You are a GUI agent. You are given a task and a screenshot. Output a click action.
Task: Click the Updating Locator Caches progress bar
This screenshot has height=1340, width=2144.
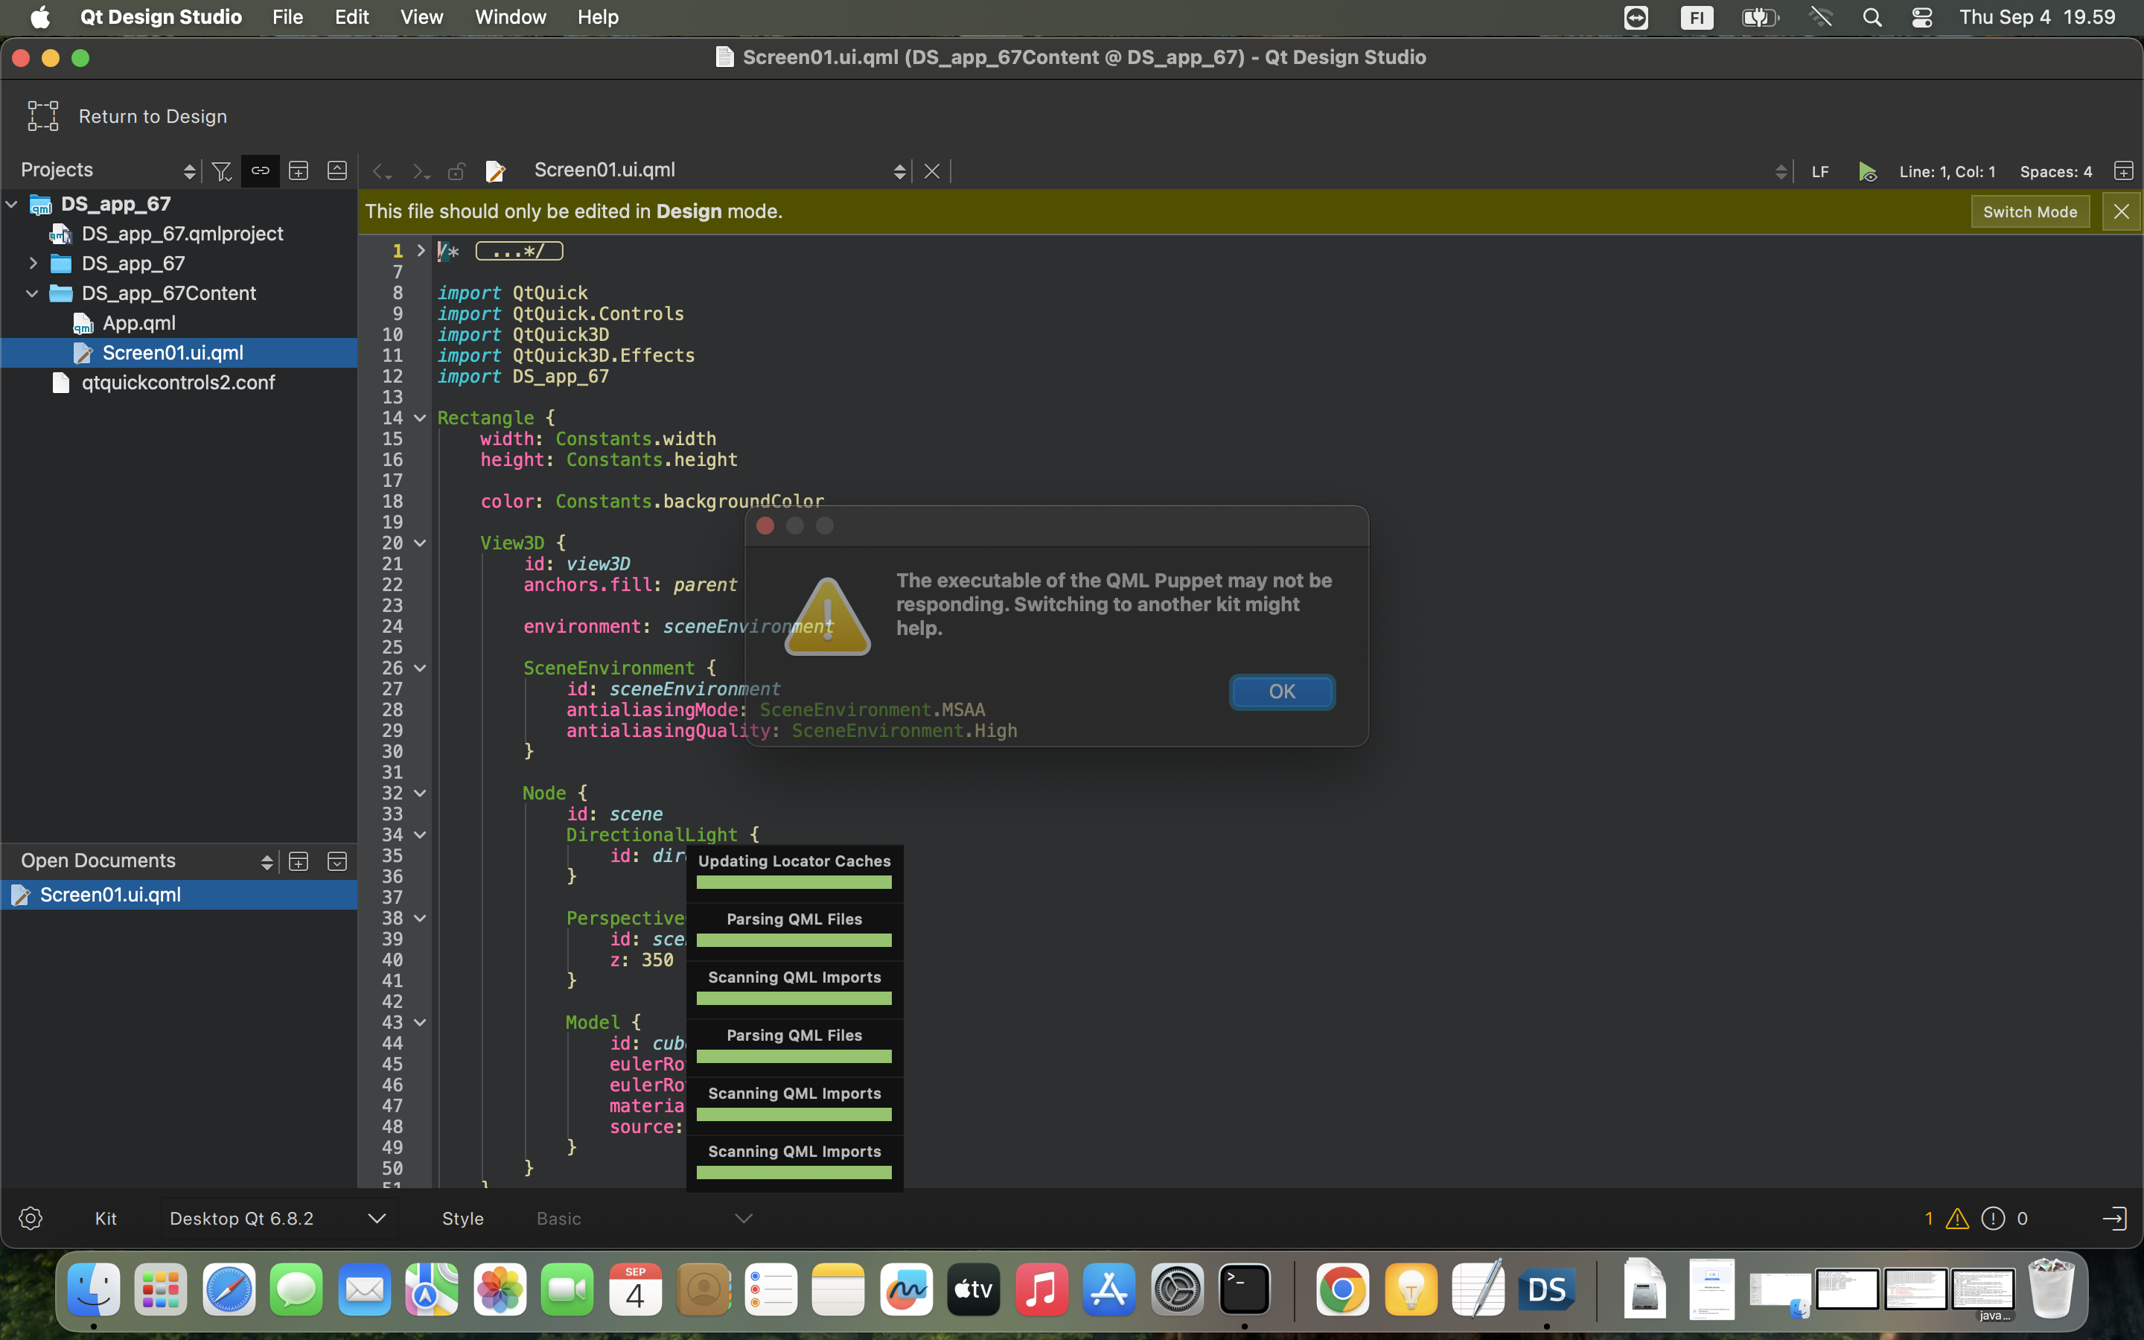tap(794, 882)
